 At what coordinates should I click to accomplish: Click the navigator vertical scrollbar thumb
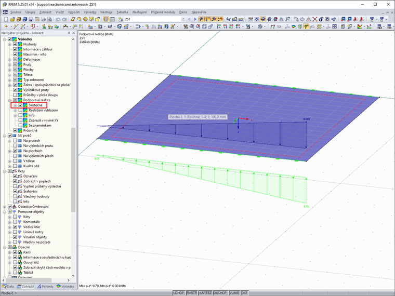tap(73, 170)
